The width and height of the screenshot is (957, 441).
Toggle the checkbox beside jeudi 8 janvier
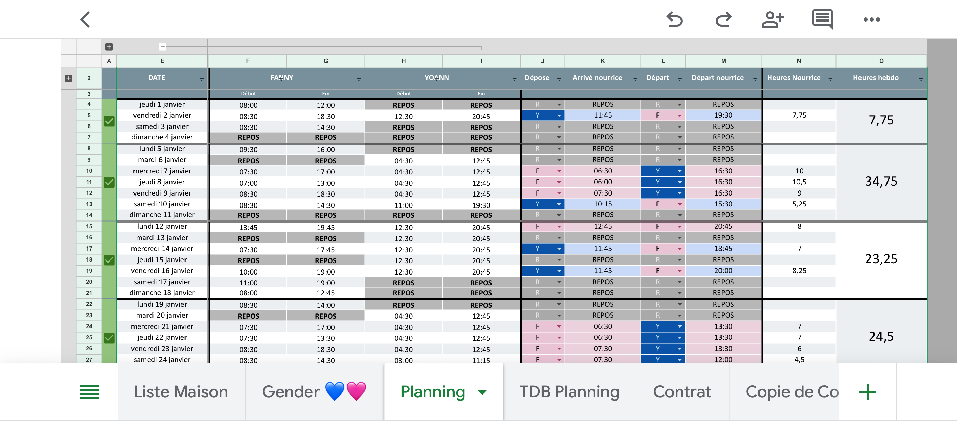pos(109,182)
